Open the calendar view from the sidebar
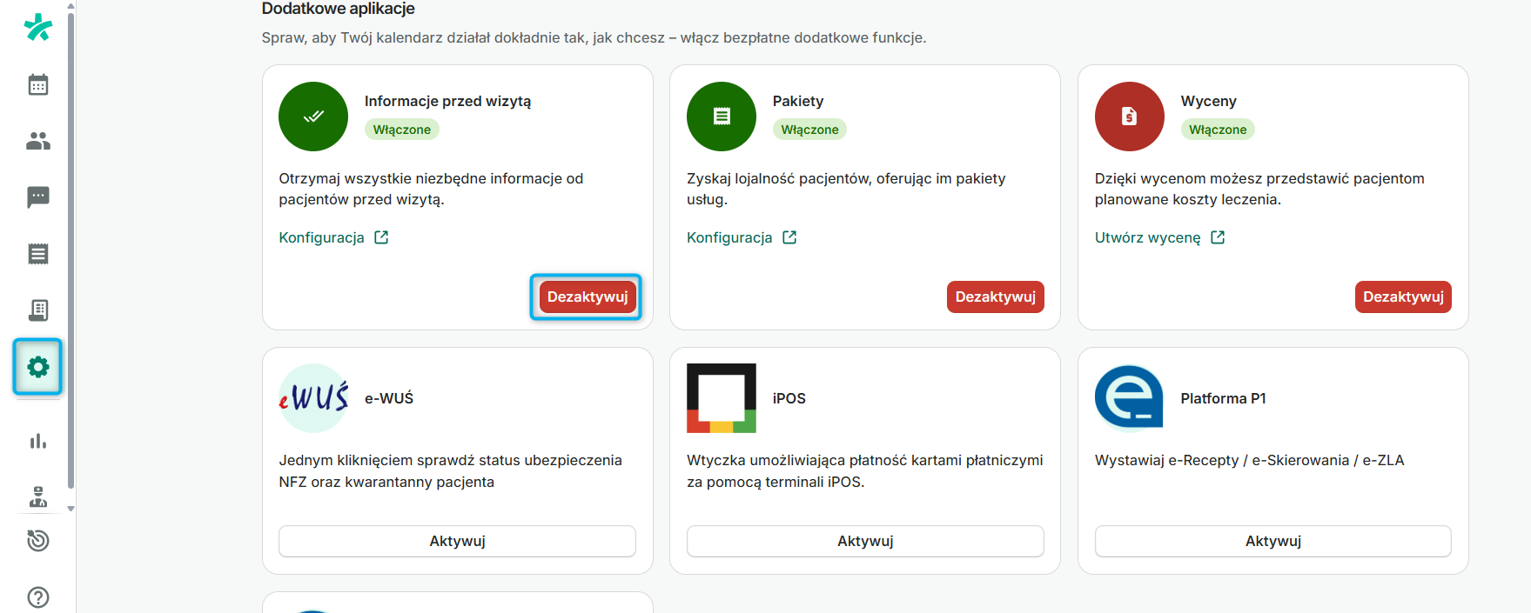 pyautogui.click(x=38, y=84)
